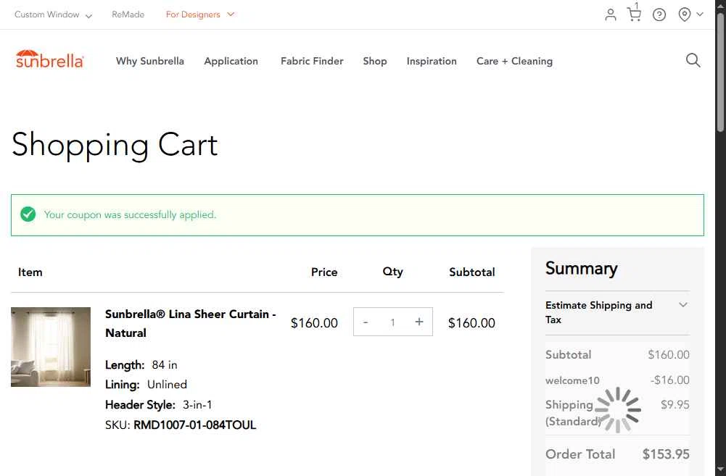Click the Header Style 3-in-1 text

click(x=158, y=405)
